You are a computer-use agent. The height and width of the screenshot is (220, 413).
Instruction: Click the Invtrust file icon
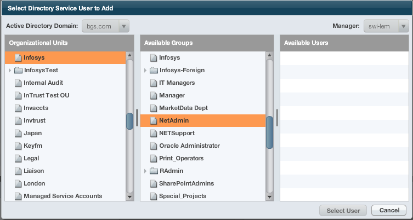coord(18,121)
